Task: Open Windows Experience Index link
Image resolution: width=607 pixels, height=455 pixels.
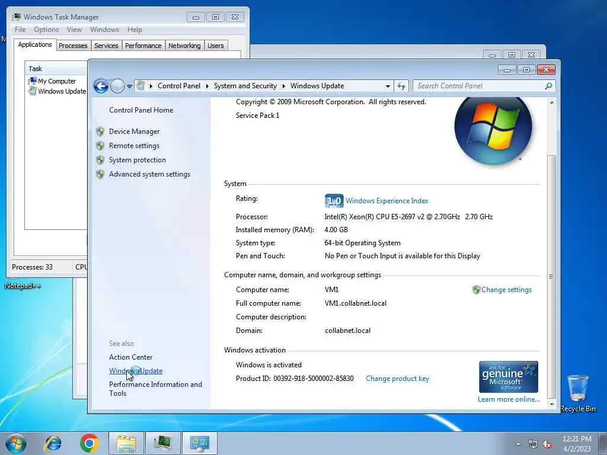Action: point(386,201)
